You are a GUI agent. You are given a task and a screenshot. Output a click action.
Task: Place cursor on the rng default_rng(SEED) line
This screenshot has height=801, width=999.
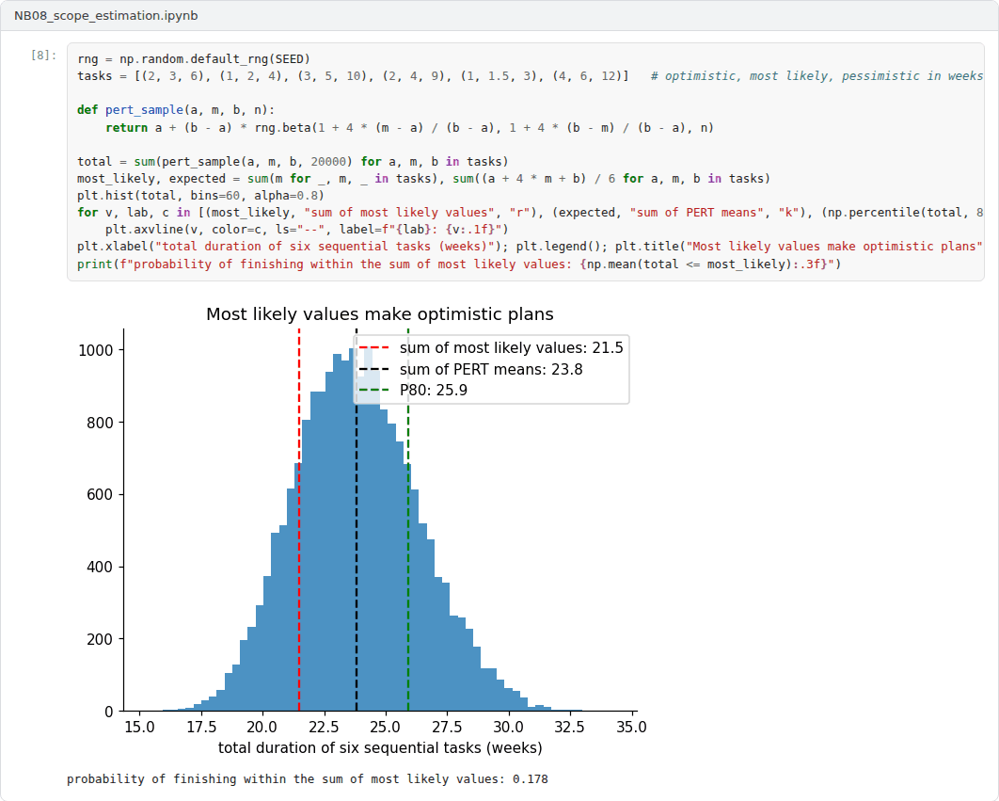[x=194, y=59]
